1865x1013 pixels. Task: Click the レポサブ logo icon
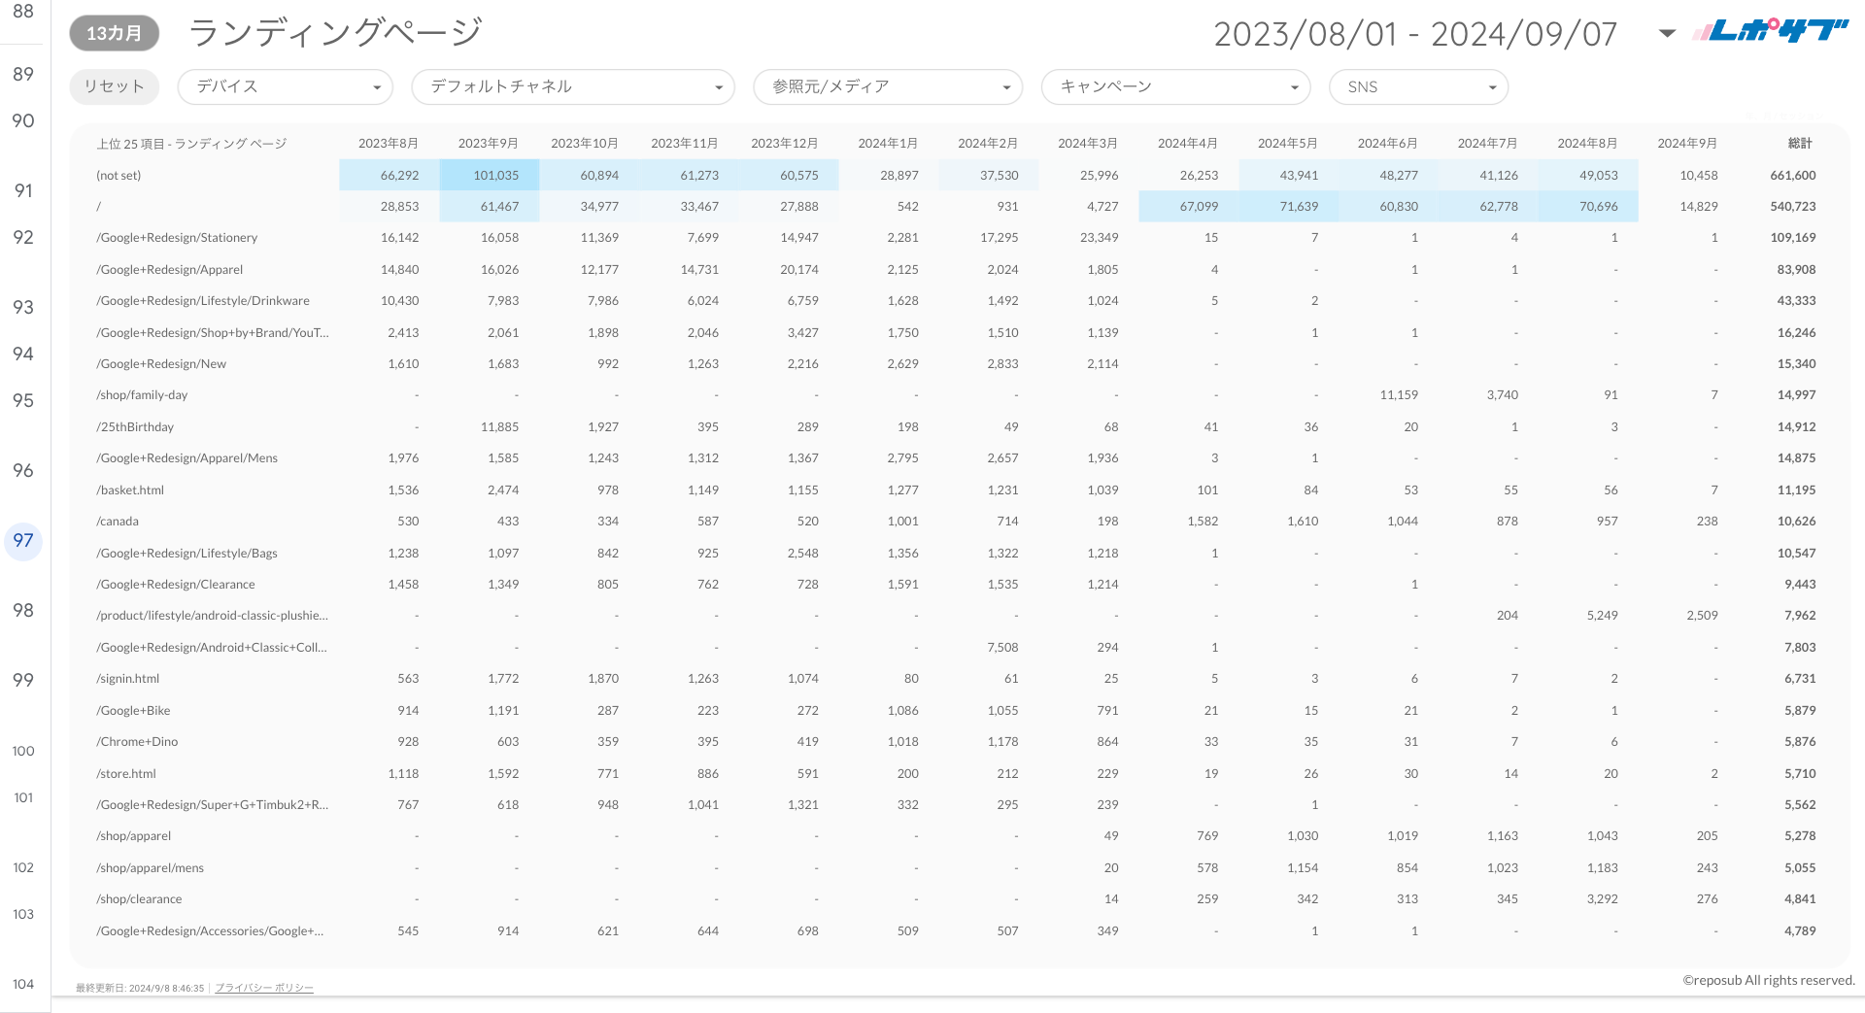coord(1770,31)
